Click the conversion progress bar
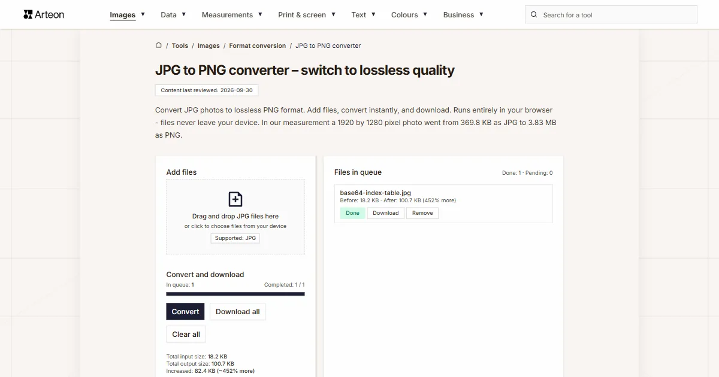The height and width of the screenshot is (377, 719). pyautogui.click(x=235, y=294)
